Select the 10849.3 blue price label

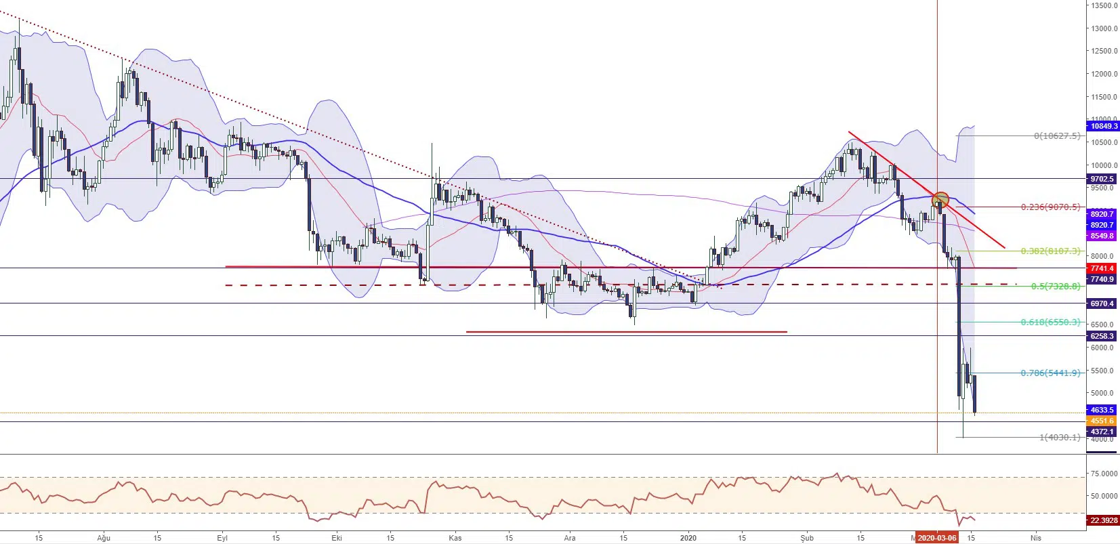1102,126
